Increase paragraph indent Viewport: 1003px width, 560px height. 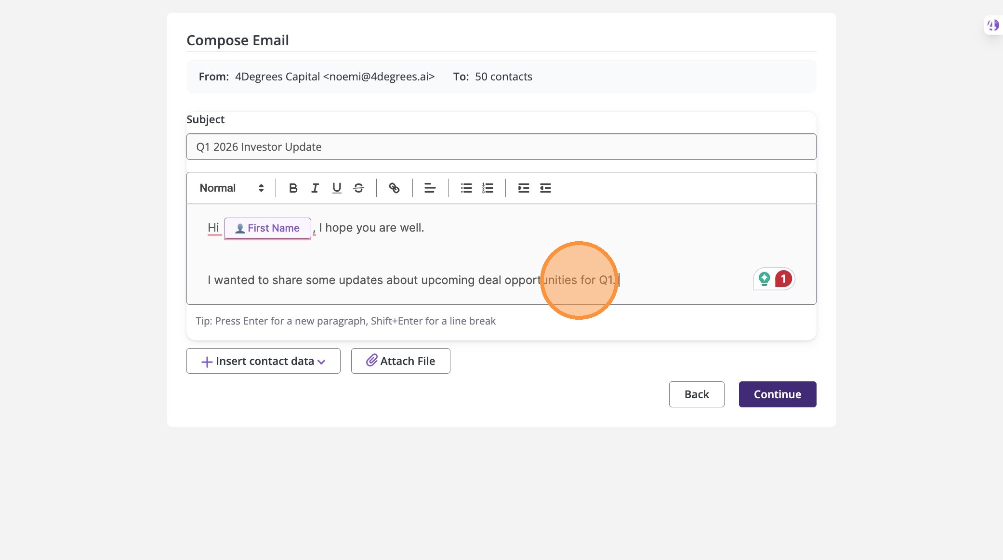pos(524,188)
